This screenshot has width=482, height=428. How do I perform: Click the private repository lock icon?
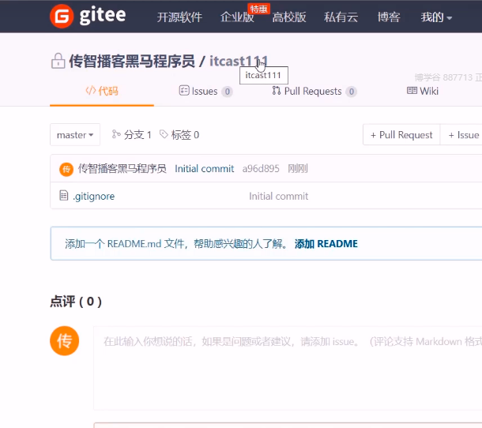point(58,61)
